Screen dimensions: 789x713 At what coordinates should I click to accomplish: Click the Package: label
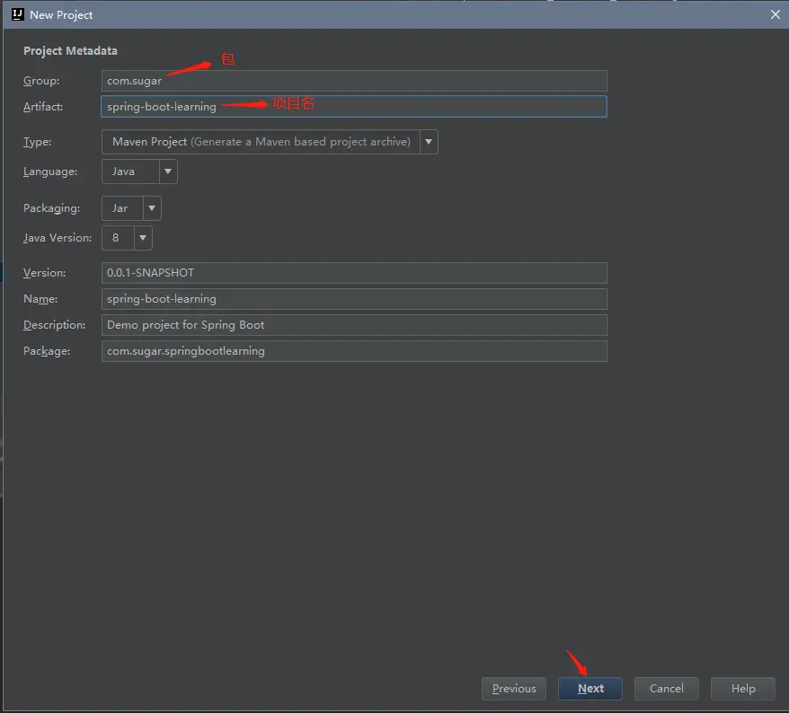pos(47,351)
